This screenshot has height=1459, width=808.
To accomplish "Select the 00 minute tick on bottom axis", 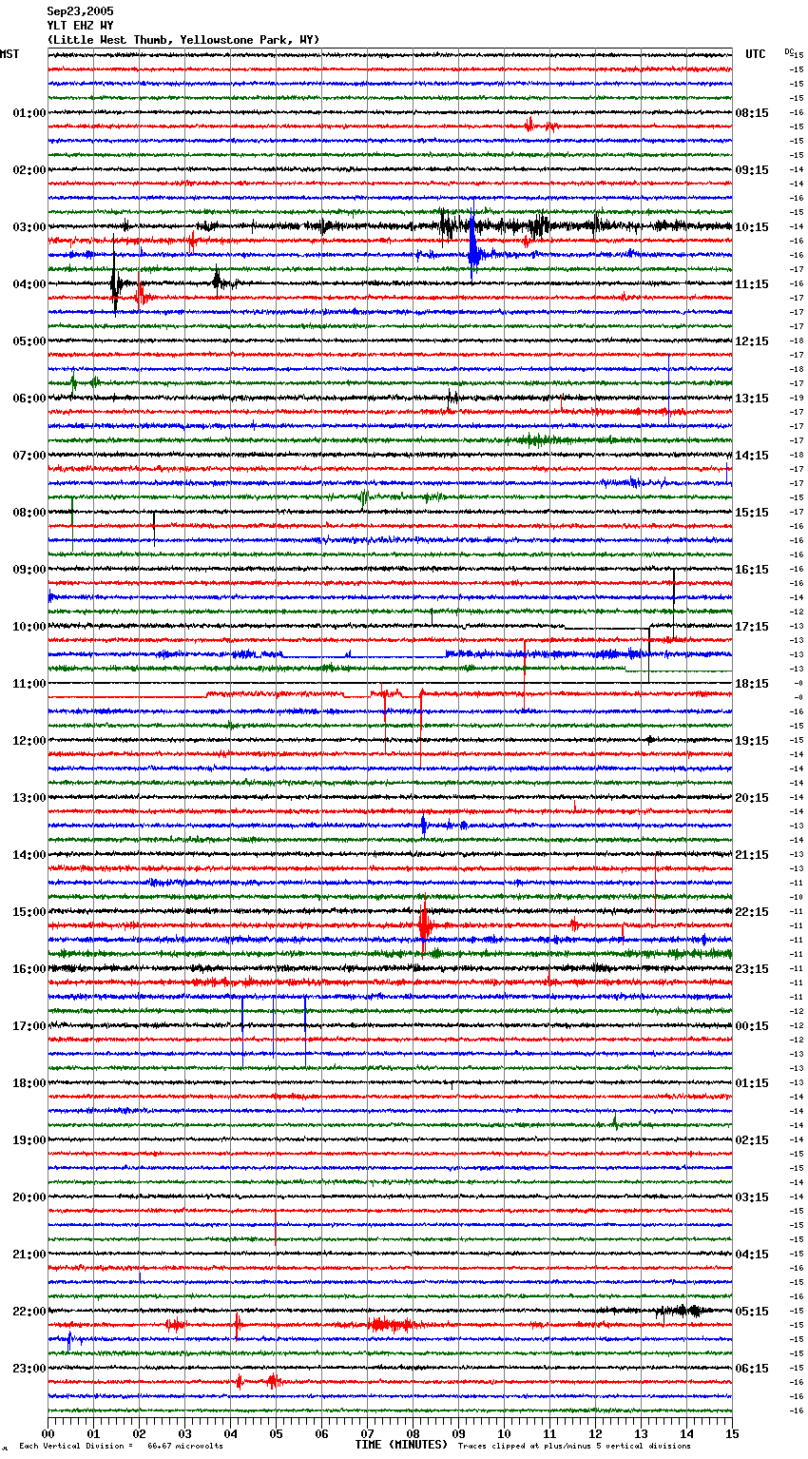I will point(48,1433).
